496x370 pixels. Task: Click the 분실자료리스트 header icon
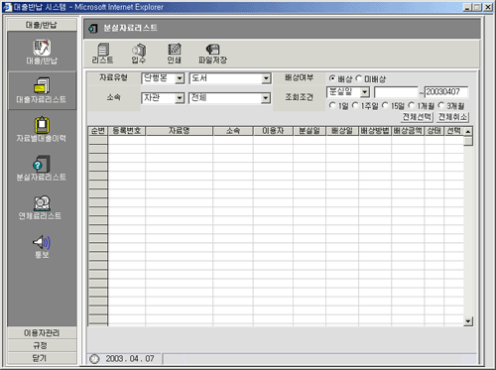click(x=93, y=29)
